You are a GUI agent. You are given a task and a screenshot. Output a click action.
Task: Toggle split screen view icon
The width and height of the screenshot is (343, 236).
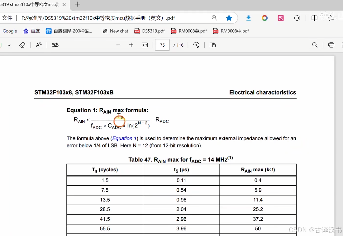tap(314, 18)
